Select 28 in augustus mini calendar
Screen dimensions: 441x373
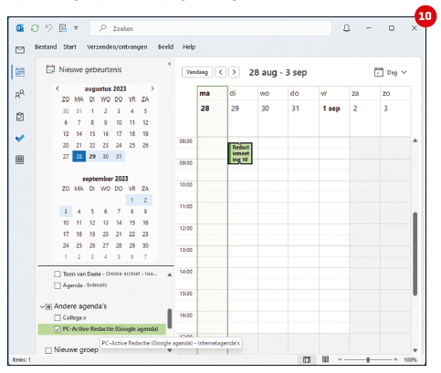[x=79, y=156]
